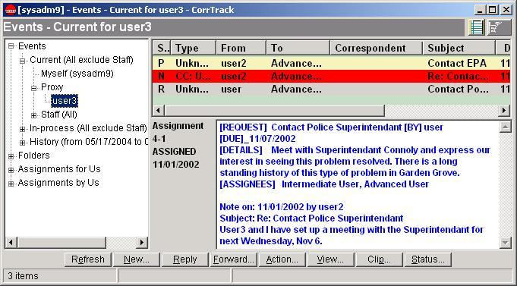Close the CorrTrack window
This screenshot has width=517, height=286.
[506, 10]
